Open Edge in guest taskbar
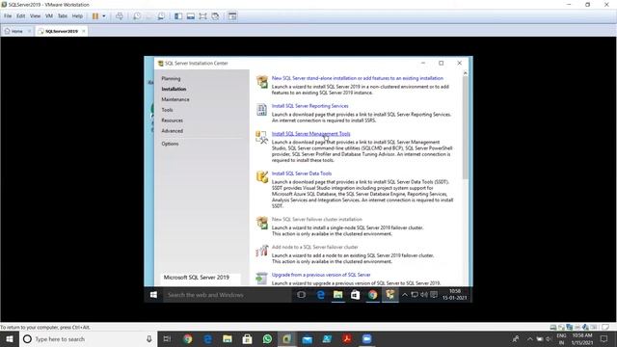Viewport: 617px width, 347px height. tap(320, 295)
